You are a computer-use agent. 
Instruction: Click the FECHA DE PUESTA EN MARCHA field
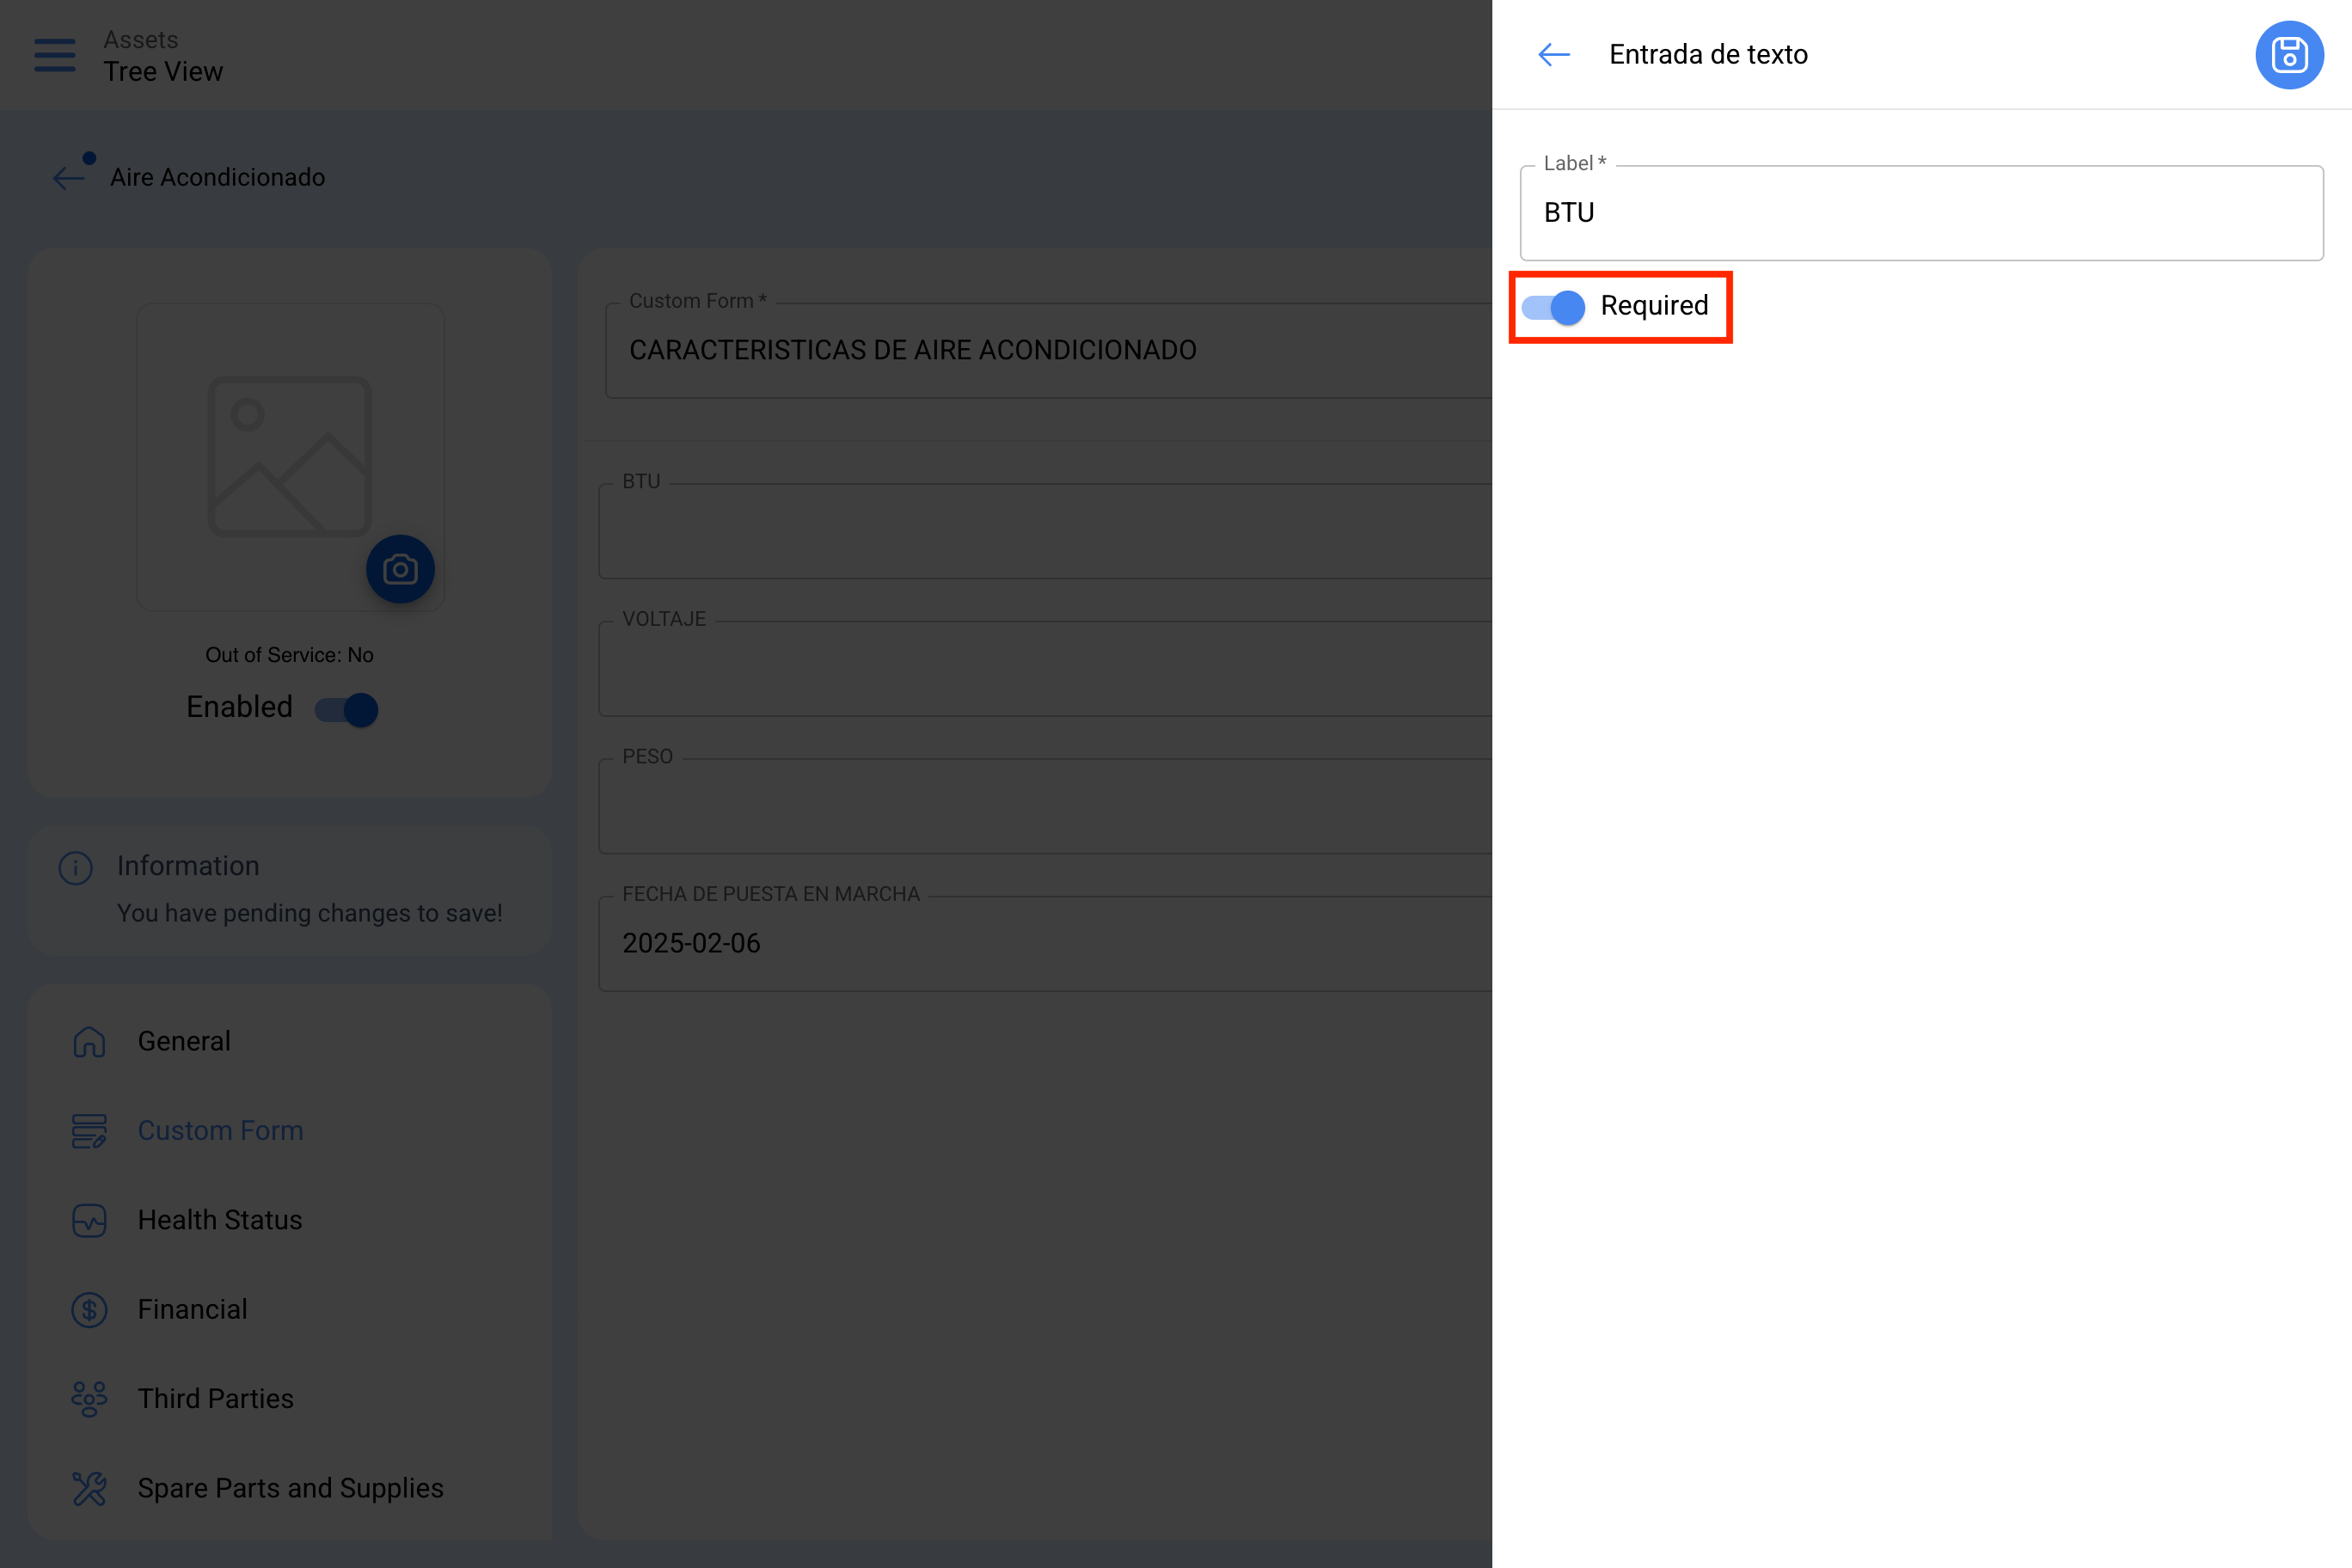coord(1045,944)
